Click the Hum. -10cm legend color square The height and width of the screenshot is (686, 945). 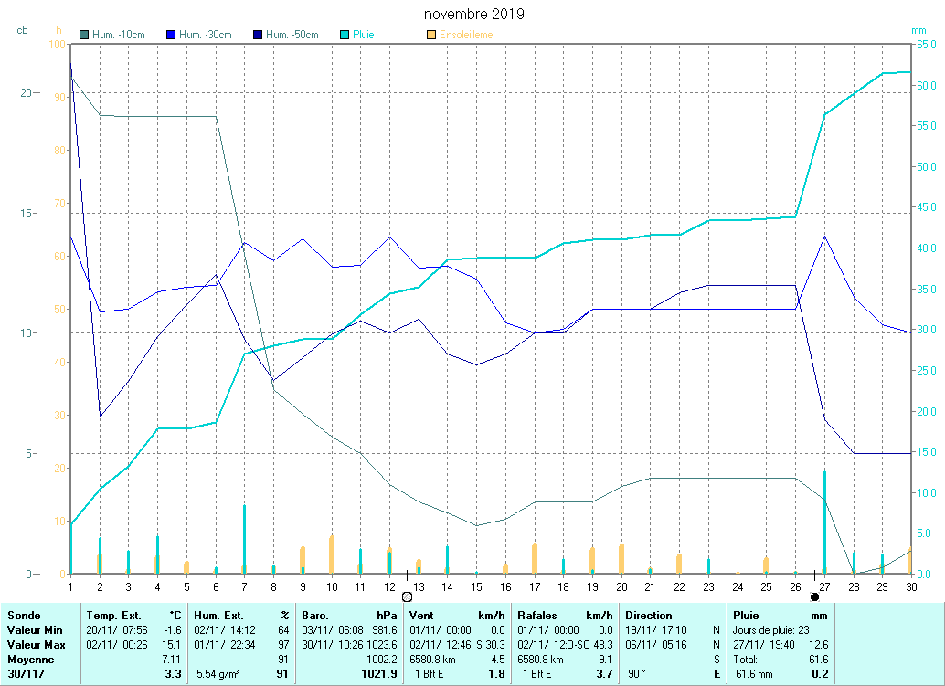[x=85, y=35]
